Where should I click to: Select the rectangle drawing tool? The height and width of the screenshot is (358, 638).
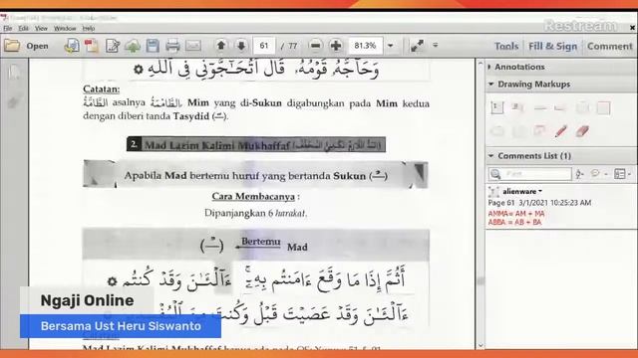point(603,108)
